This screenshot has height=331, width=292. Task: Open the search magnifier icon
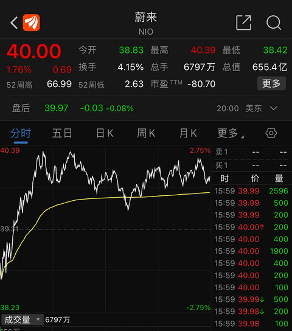click(274, 23)
